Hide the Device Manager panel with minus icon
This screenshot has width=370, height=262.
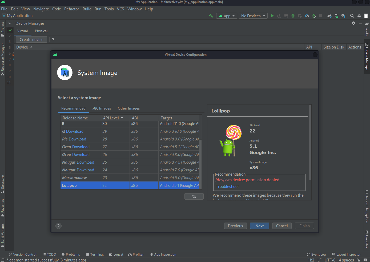tap(360, 23)
